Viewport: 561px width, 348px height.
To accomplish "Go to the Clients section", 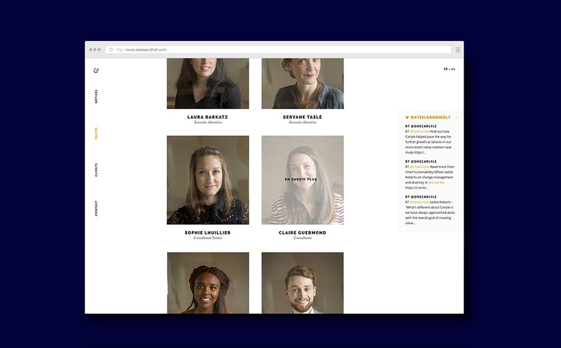I will point(96,170).
